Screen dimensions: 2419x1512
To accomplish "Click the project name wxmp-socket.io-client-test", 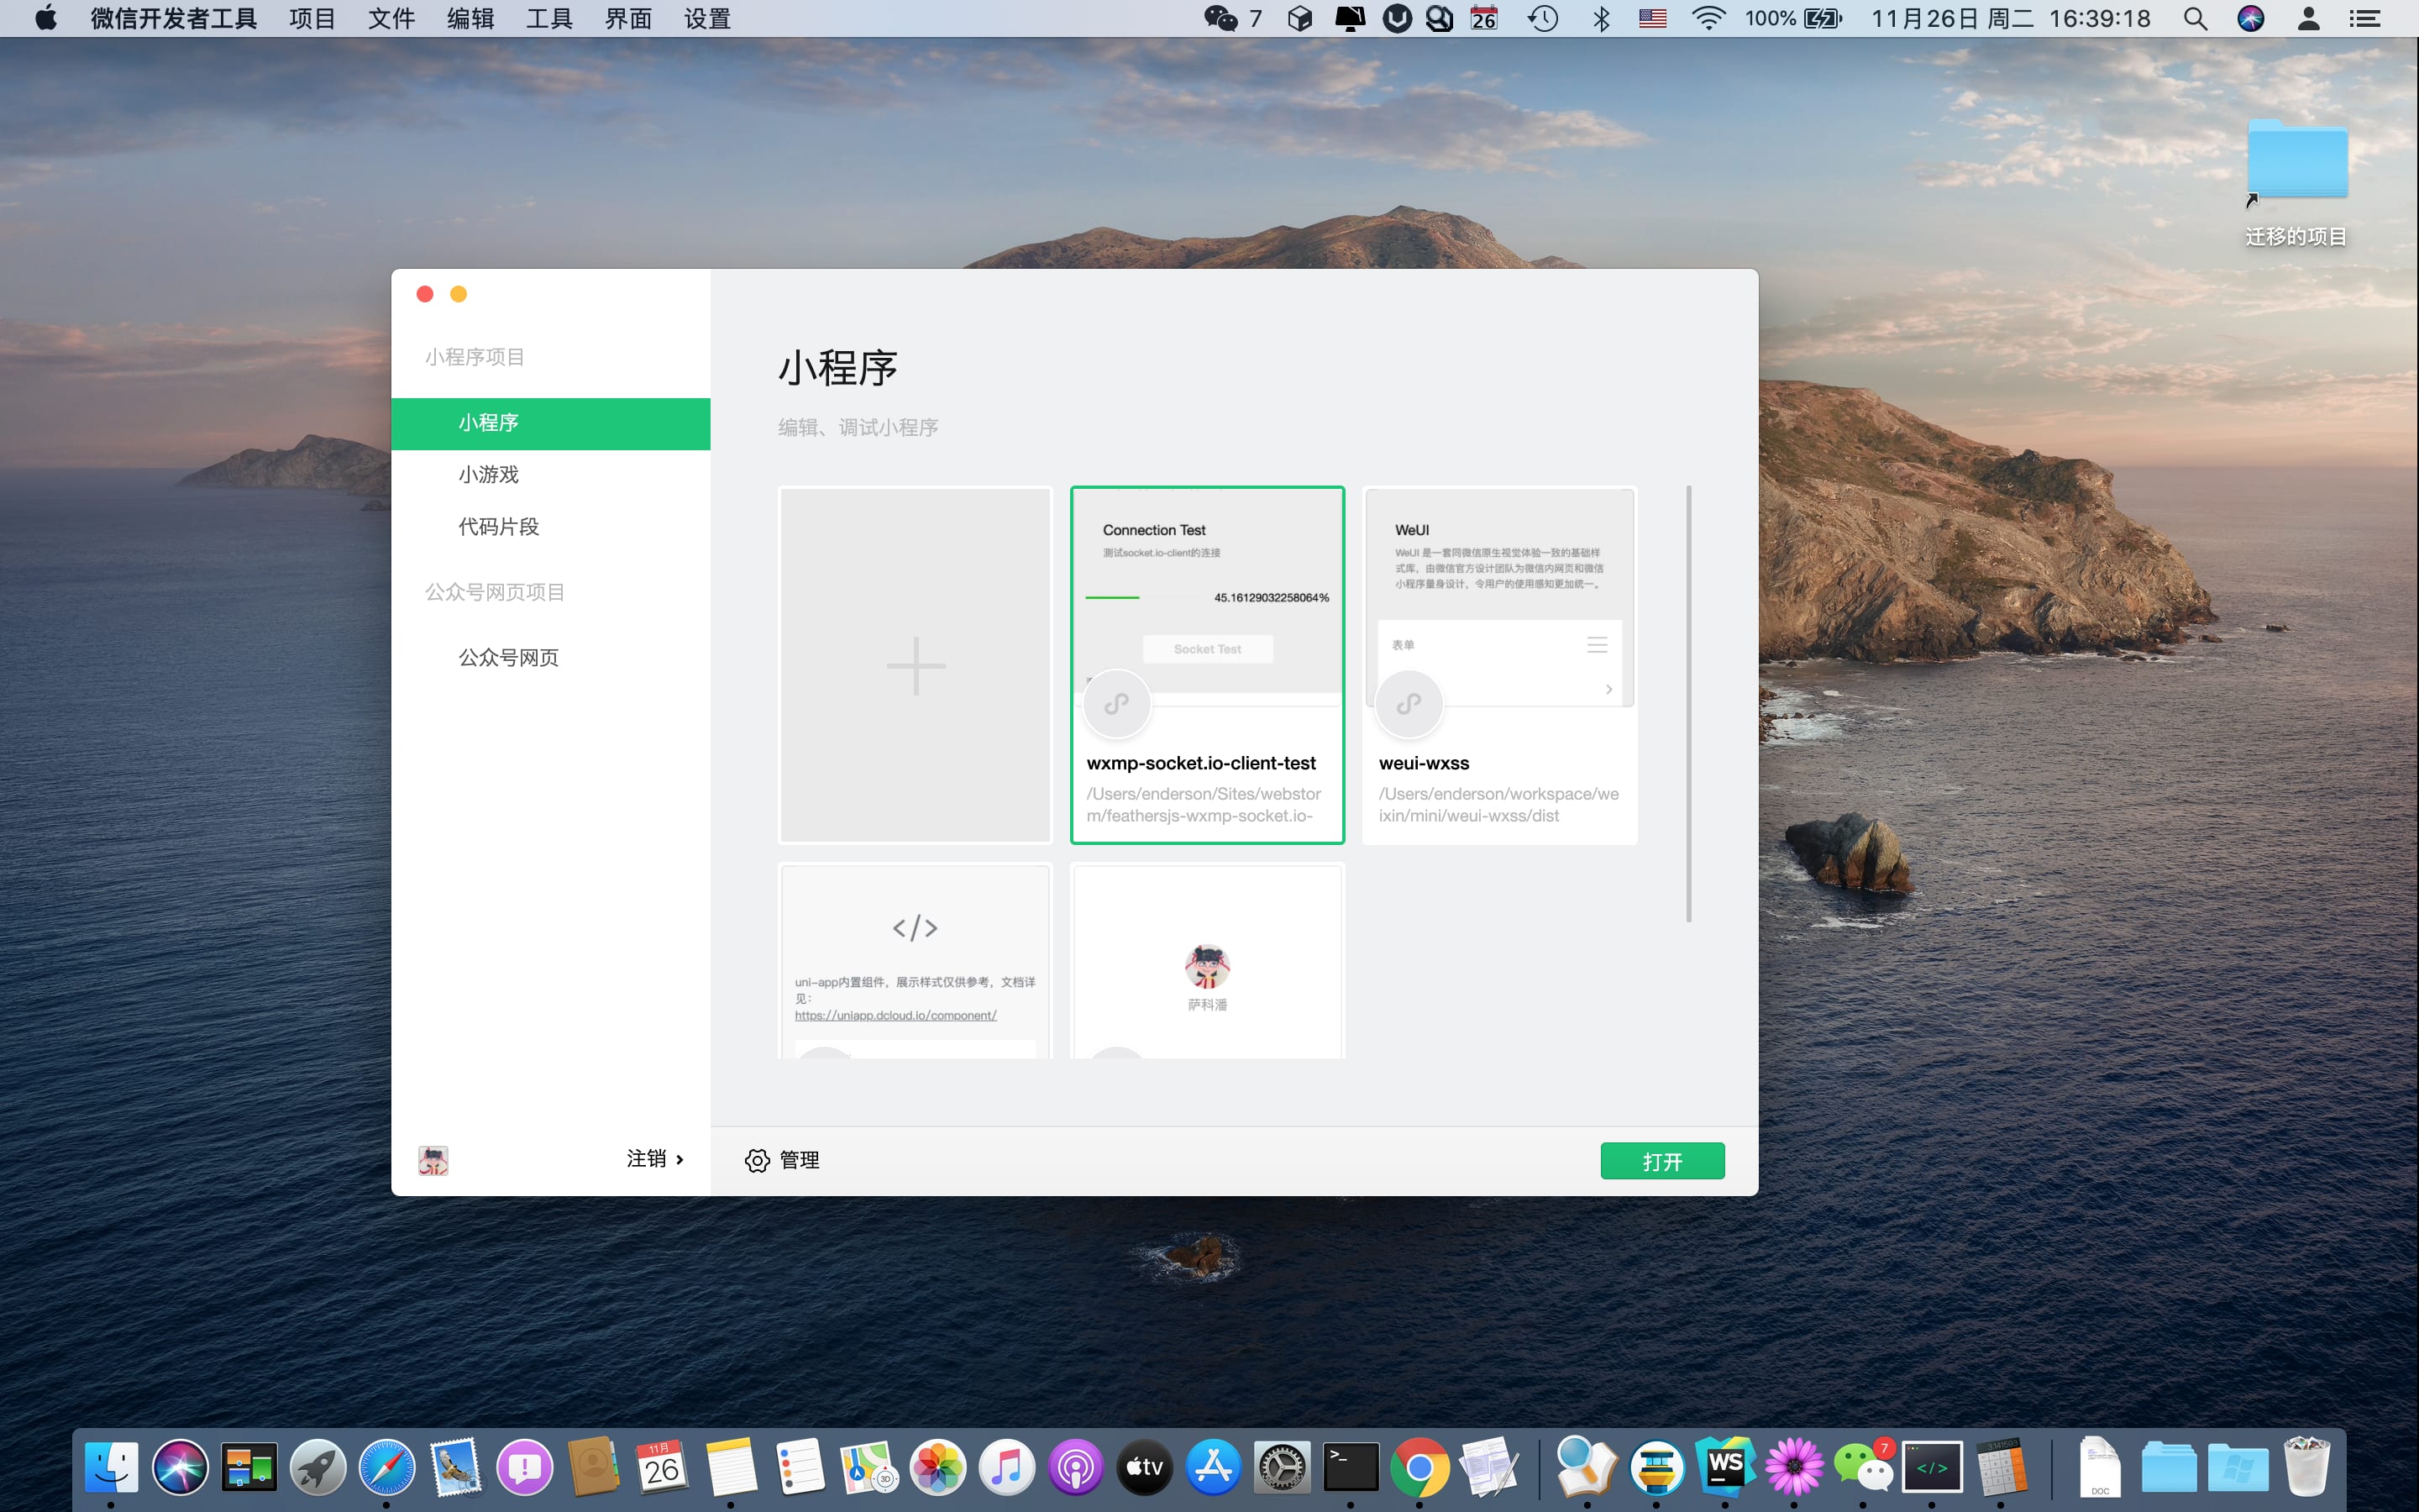I will (1200, 763).
